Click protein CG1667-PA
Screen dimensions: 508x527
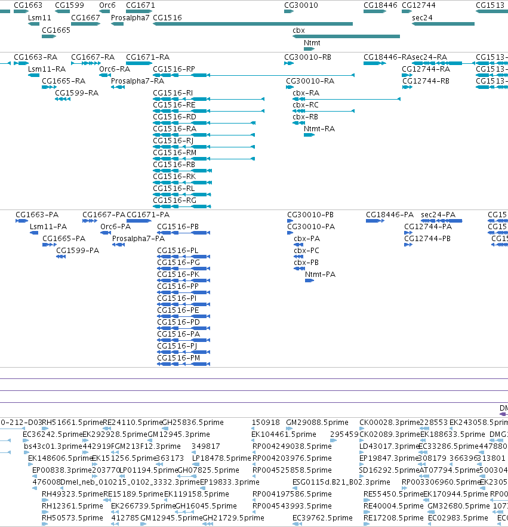[x=90, y=221]
